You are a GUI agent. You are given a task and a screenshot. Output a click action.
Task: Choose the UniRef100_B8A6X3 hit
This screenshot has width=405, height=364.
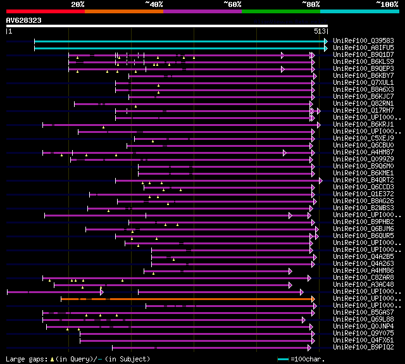pos(363,90)
